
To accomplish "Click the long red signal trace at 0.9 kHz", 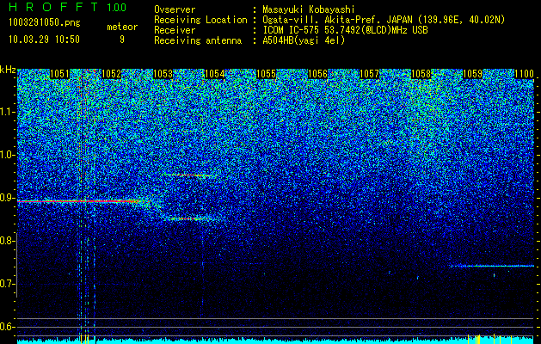I will 81,201.
